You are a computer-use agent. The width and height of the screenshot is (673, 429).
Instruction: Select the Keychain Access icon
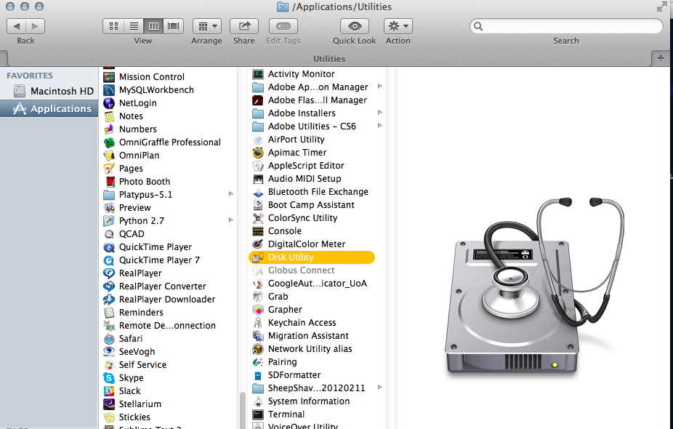point(258,323)
